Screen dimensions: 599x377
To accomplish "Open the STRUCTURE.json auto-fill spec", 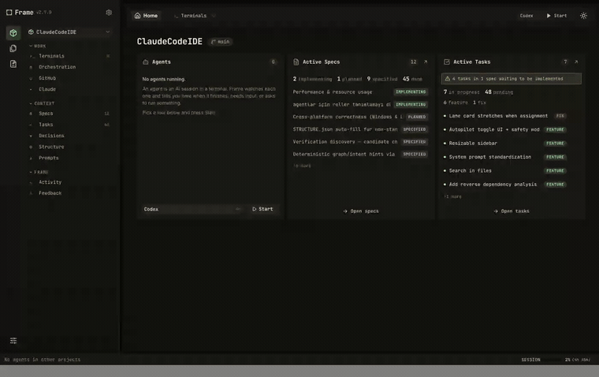I will point(360,129).
